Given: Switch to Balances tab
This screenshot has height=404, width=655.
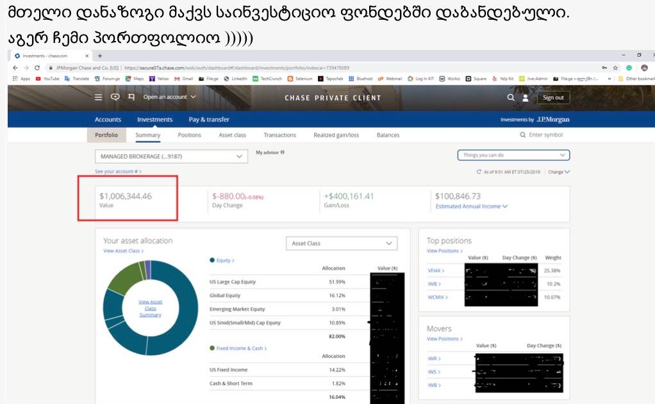Looking at the screenshot, I should pos(388,135).
